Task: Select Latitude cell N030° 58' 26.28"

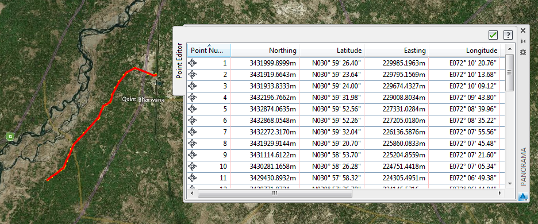Action: click(332, 167)
